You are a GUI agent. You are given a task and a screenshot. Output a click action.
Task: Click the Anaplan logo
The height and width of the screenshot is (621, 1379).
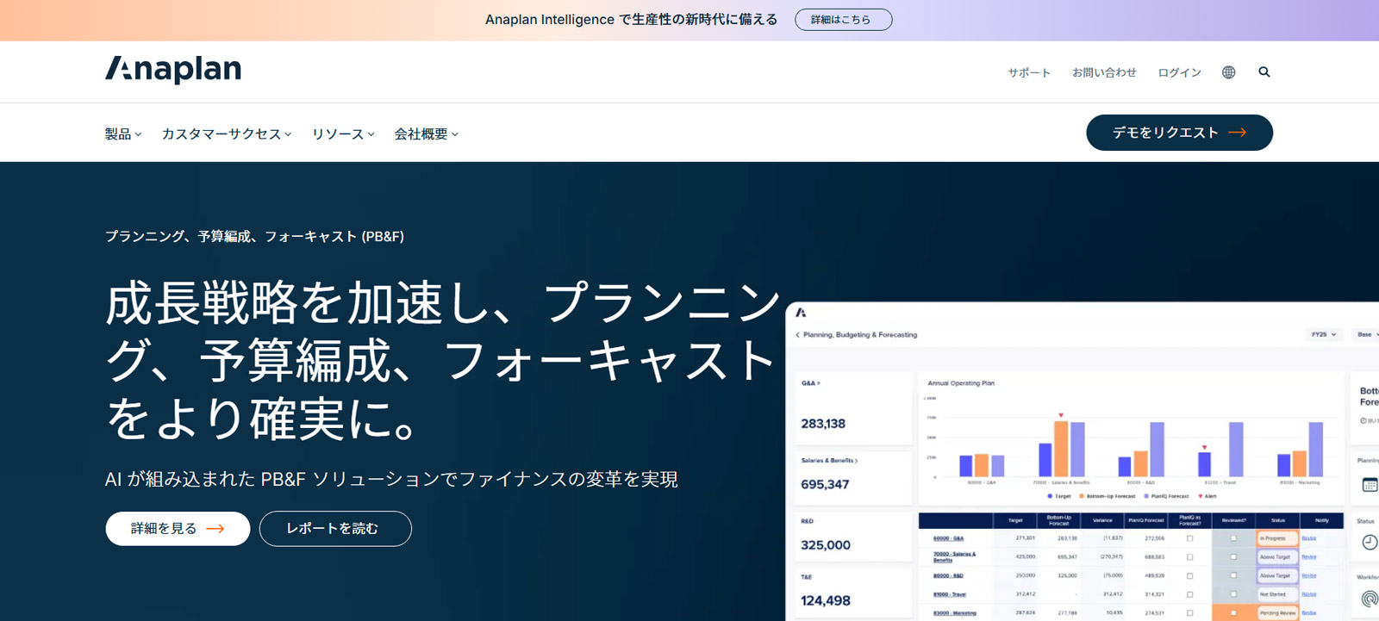(x=173, y=70)
